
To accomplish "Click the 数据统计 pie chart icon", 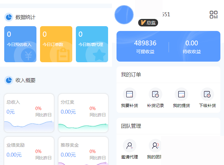I will [x=9, y=17].
